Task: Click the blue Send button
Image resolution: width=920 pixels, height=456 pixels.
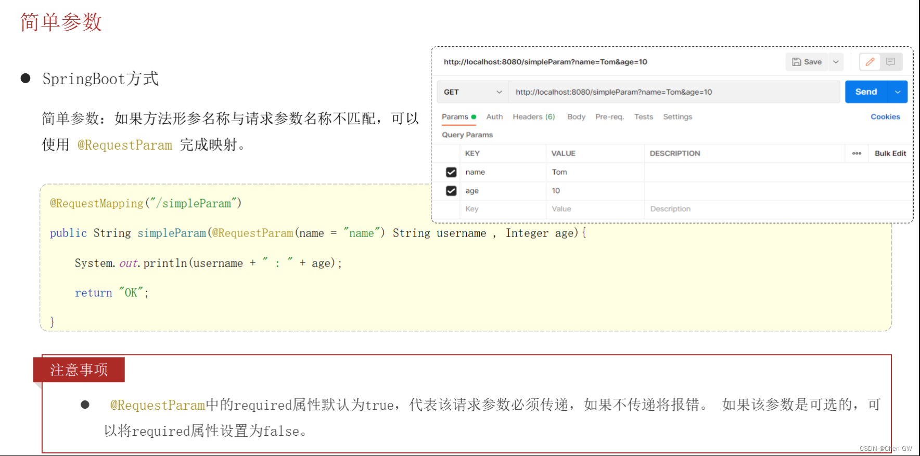Action: (866, 92)
